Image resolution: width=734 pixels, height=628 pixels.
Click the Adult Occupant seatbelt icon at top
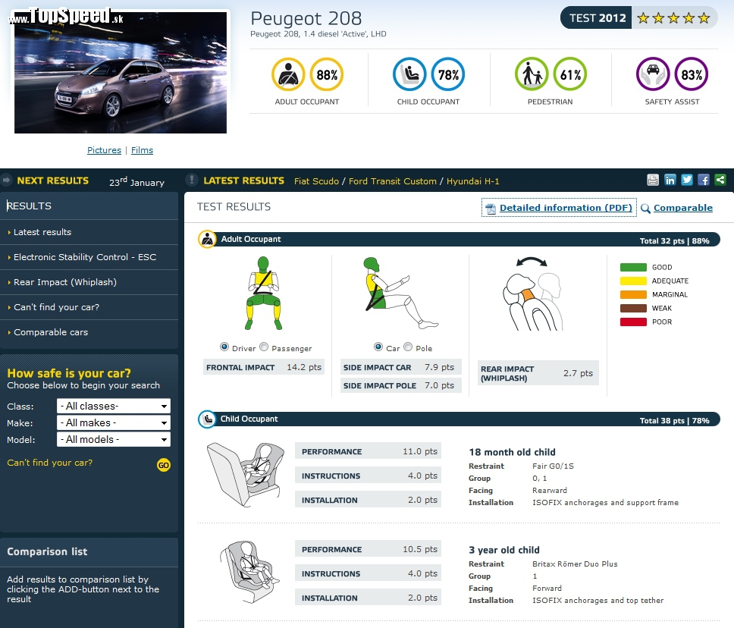pyautogui.click(x=288, y=74)
